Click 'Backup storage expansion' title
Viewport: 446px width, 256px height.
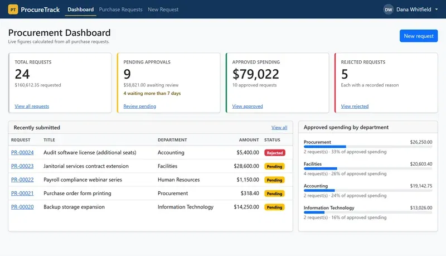coord(74,207)
